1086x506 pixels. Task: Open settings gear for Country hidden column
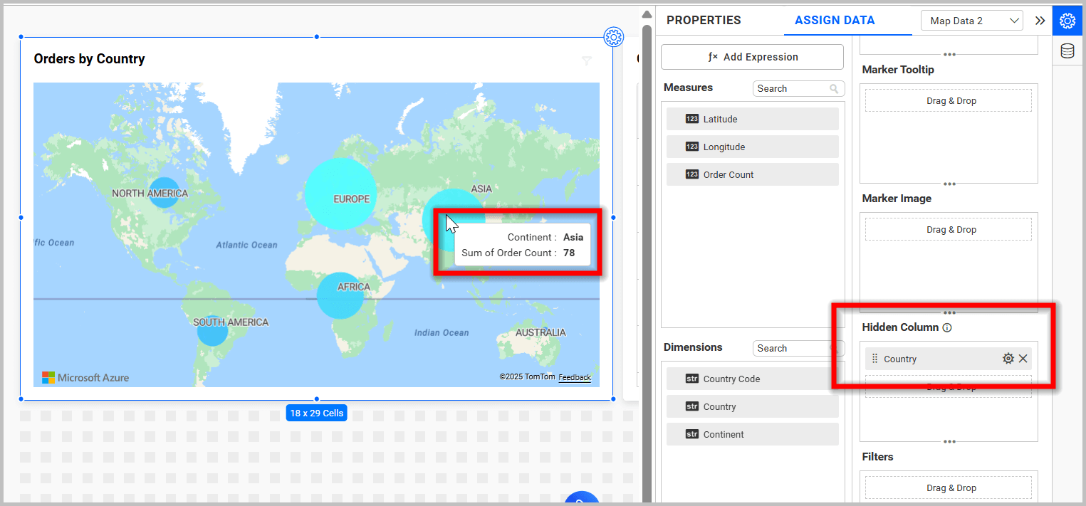click(1008, 359)
